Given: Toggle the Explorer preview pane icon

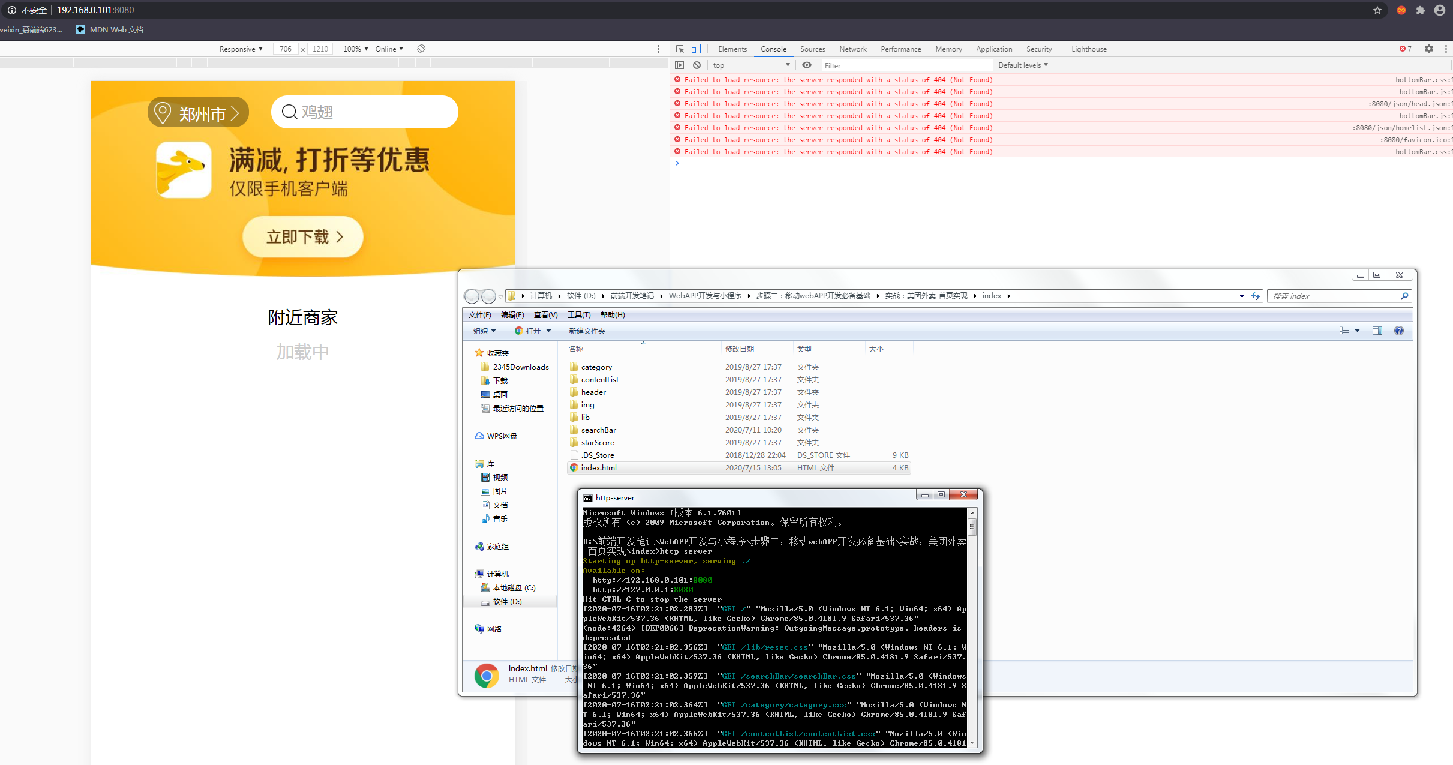Looking at the screenshot, I should pyautogui.click(x=1377, y=331).
